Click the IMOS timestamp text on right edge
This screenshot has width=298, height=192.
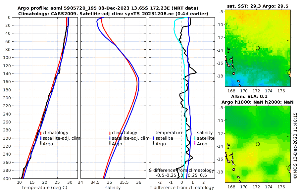pos(295,145)
